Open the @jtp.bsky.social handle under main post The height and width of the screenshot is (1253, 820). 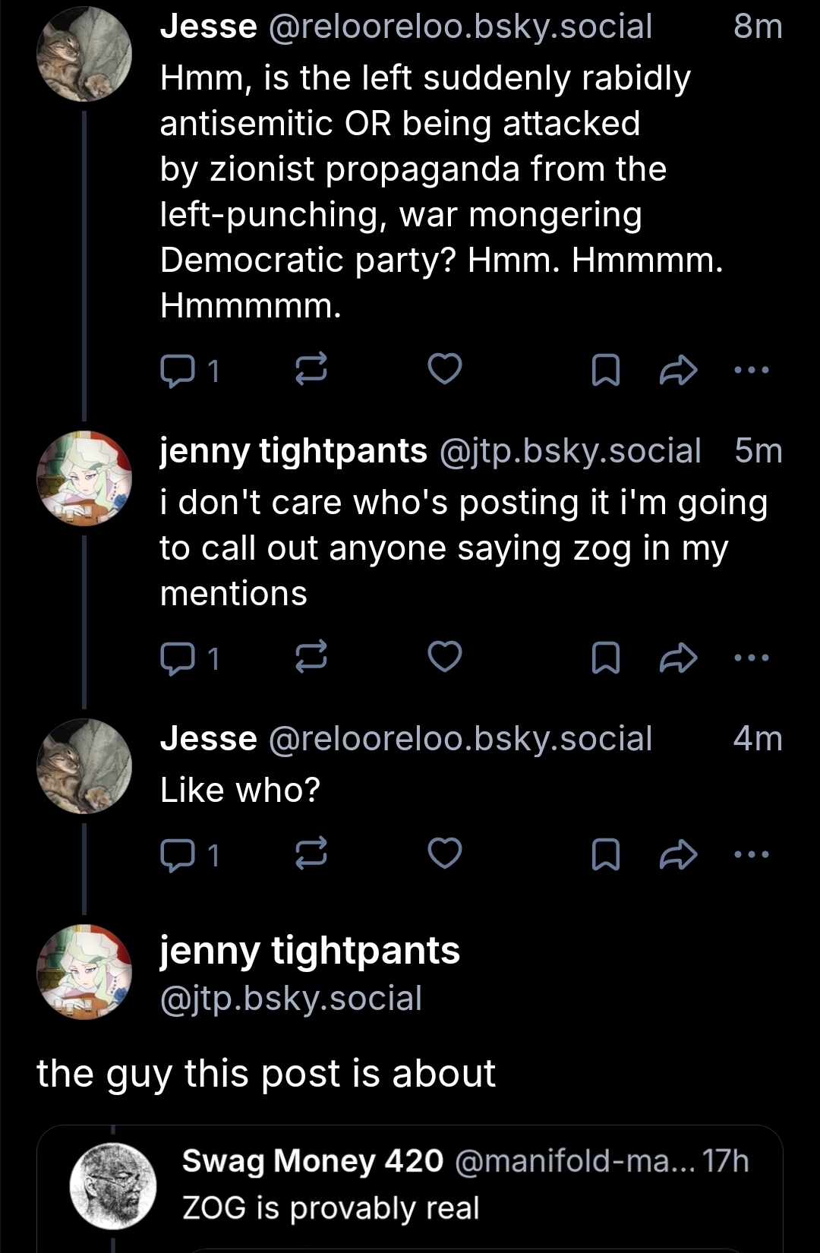click(291, 998)
